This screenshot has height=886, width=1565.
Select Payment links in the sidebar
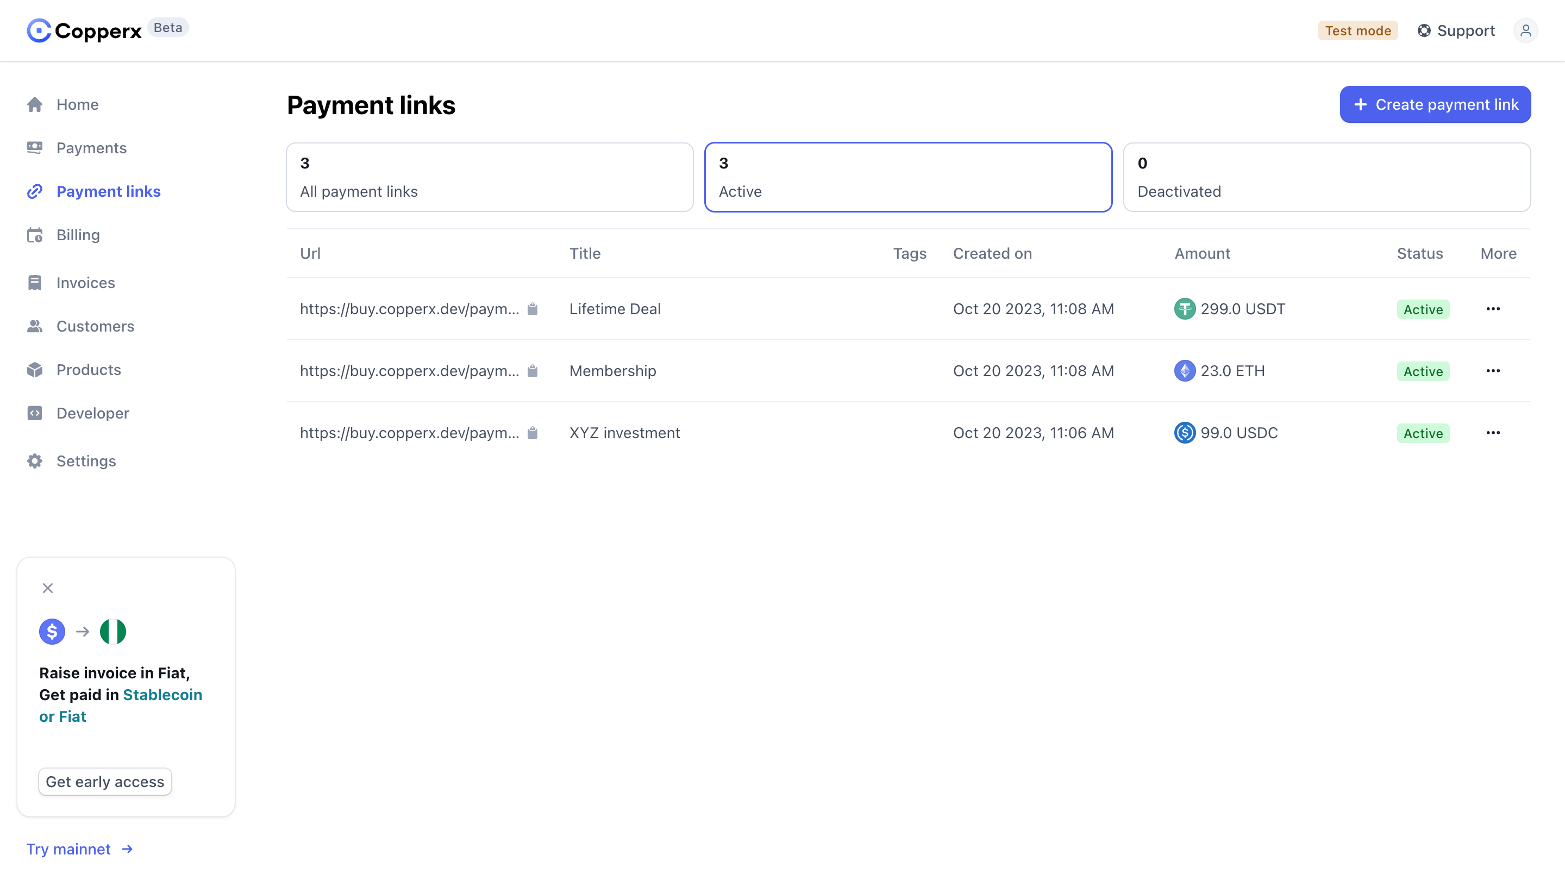(x=93, y=192)
